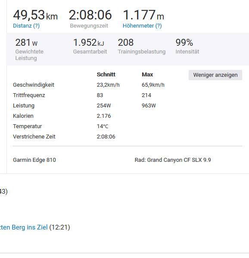Select the Kalorien value 2.176
The width and height of the screenshot is (249, 258).
tap(104, 116)
